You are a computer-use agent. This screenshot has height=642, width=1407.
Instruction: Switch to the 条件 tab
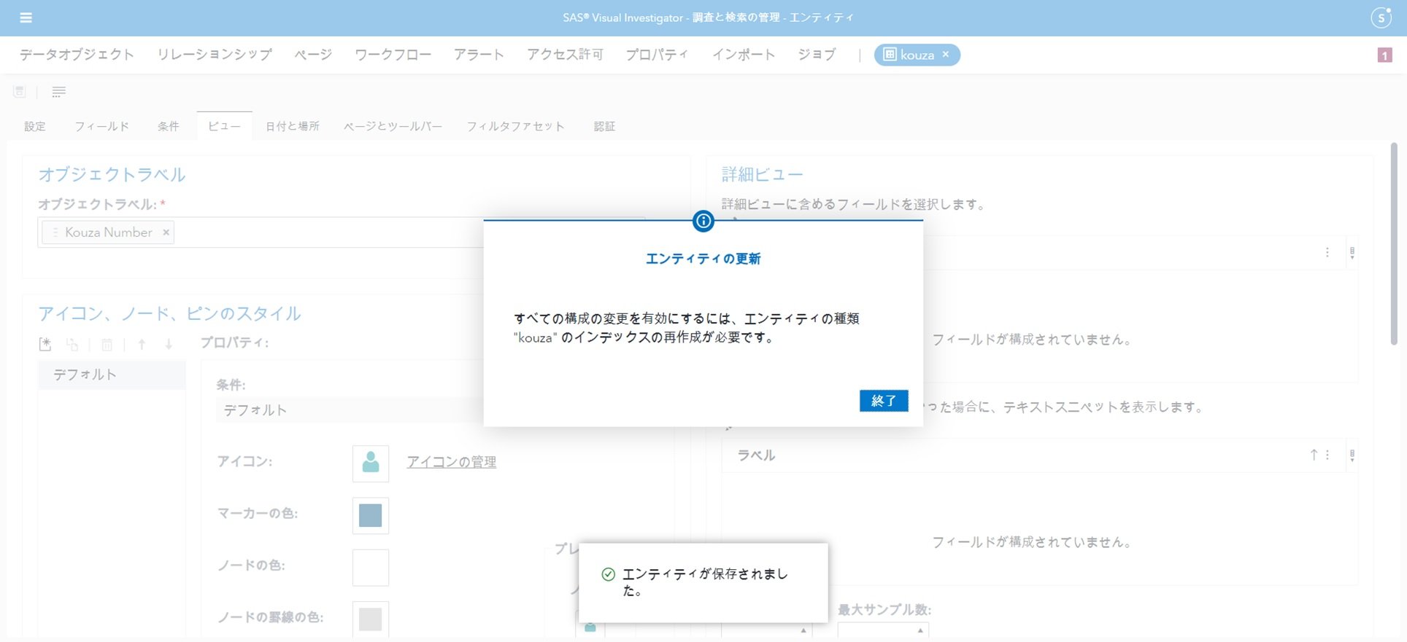(x=169, y=126)
